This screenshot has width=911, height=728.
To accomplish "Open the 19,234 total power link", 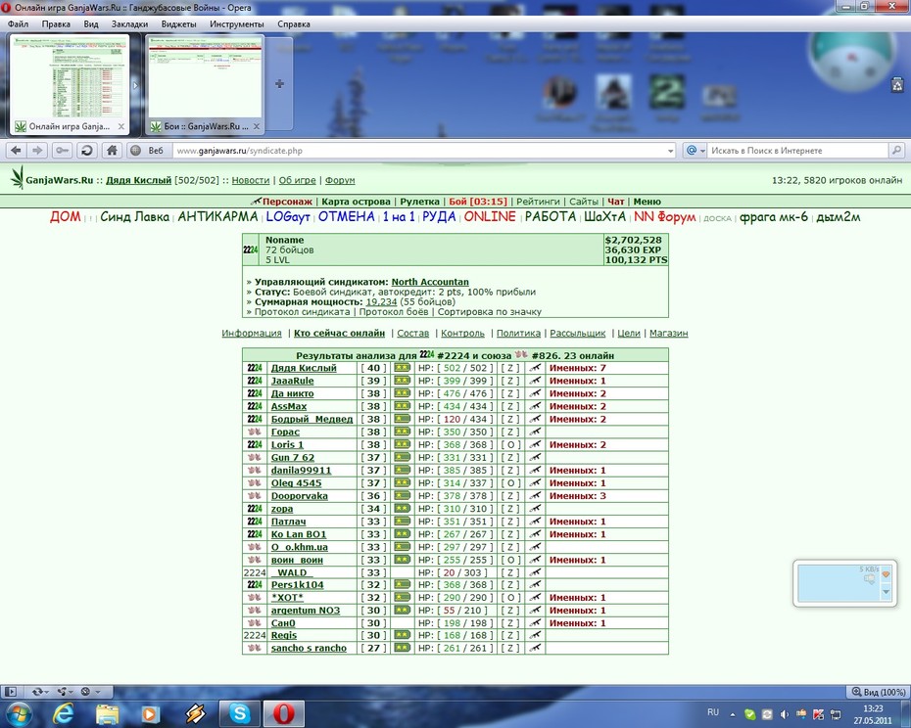I will tap(381, 302).
